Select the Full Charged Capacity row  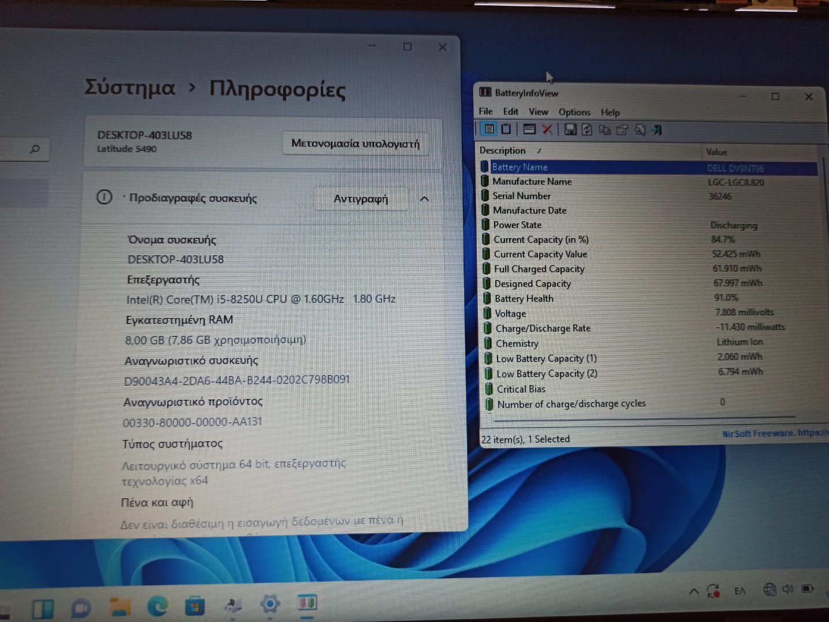pyautogui.click(x=651, y=268)
